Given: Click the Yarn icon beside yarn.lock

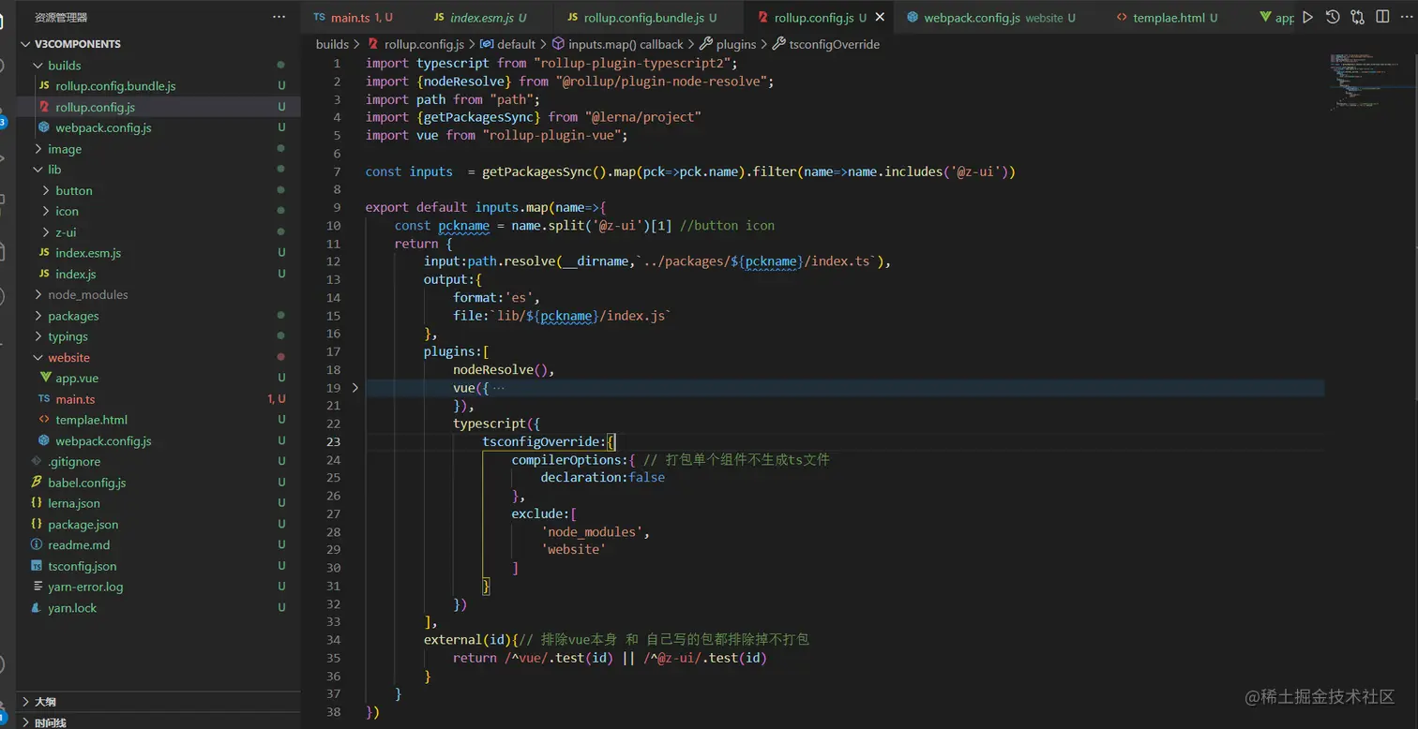Looking at the screenshot, I should click(x=37, y=607).
